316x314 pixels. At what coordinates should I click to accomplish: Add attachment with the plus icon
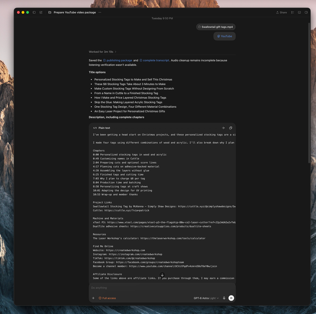point(93,298)
